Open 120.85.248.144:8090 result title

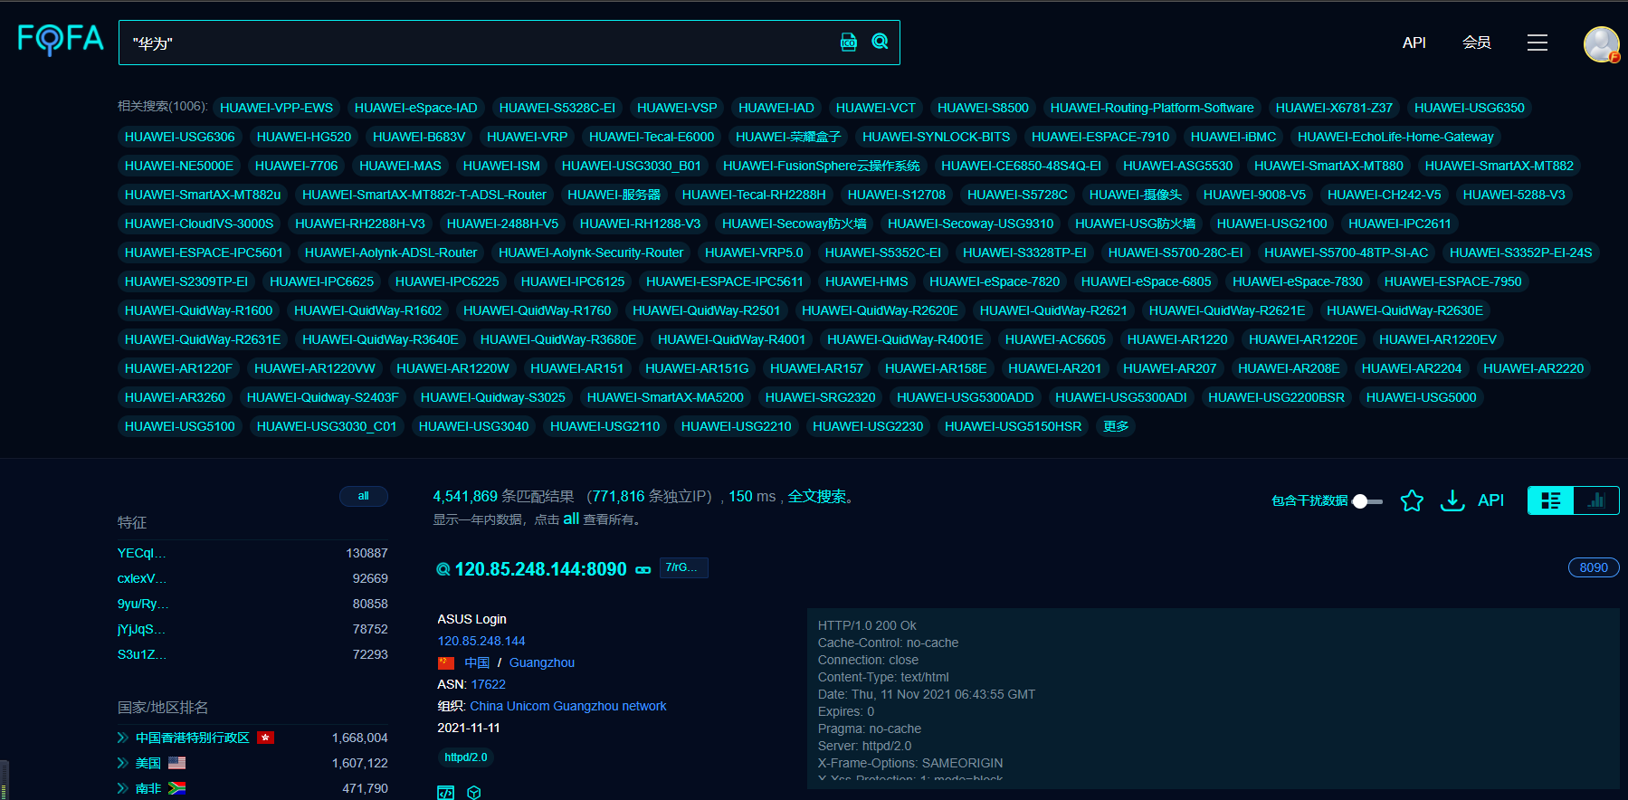tap(540, 569)
